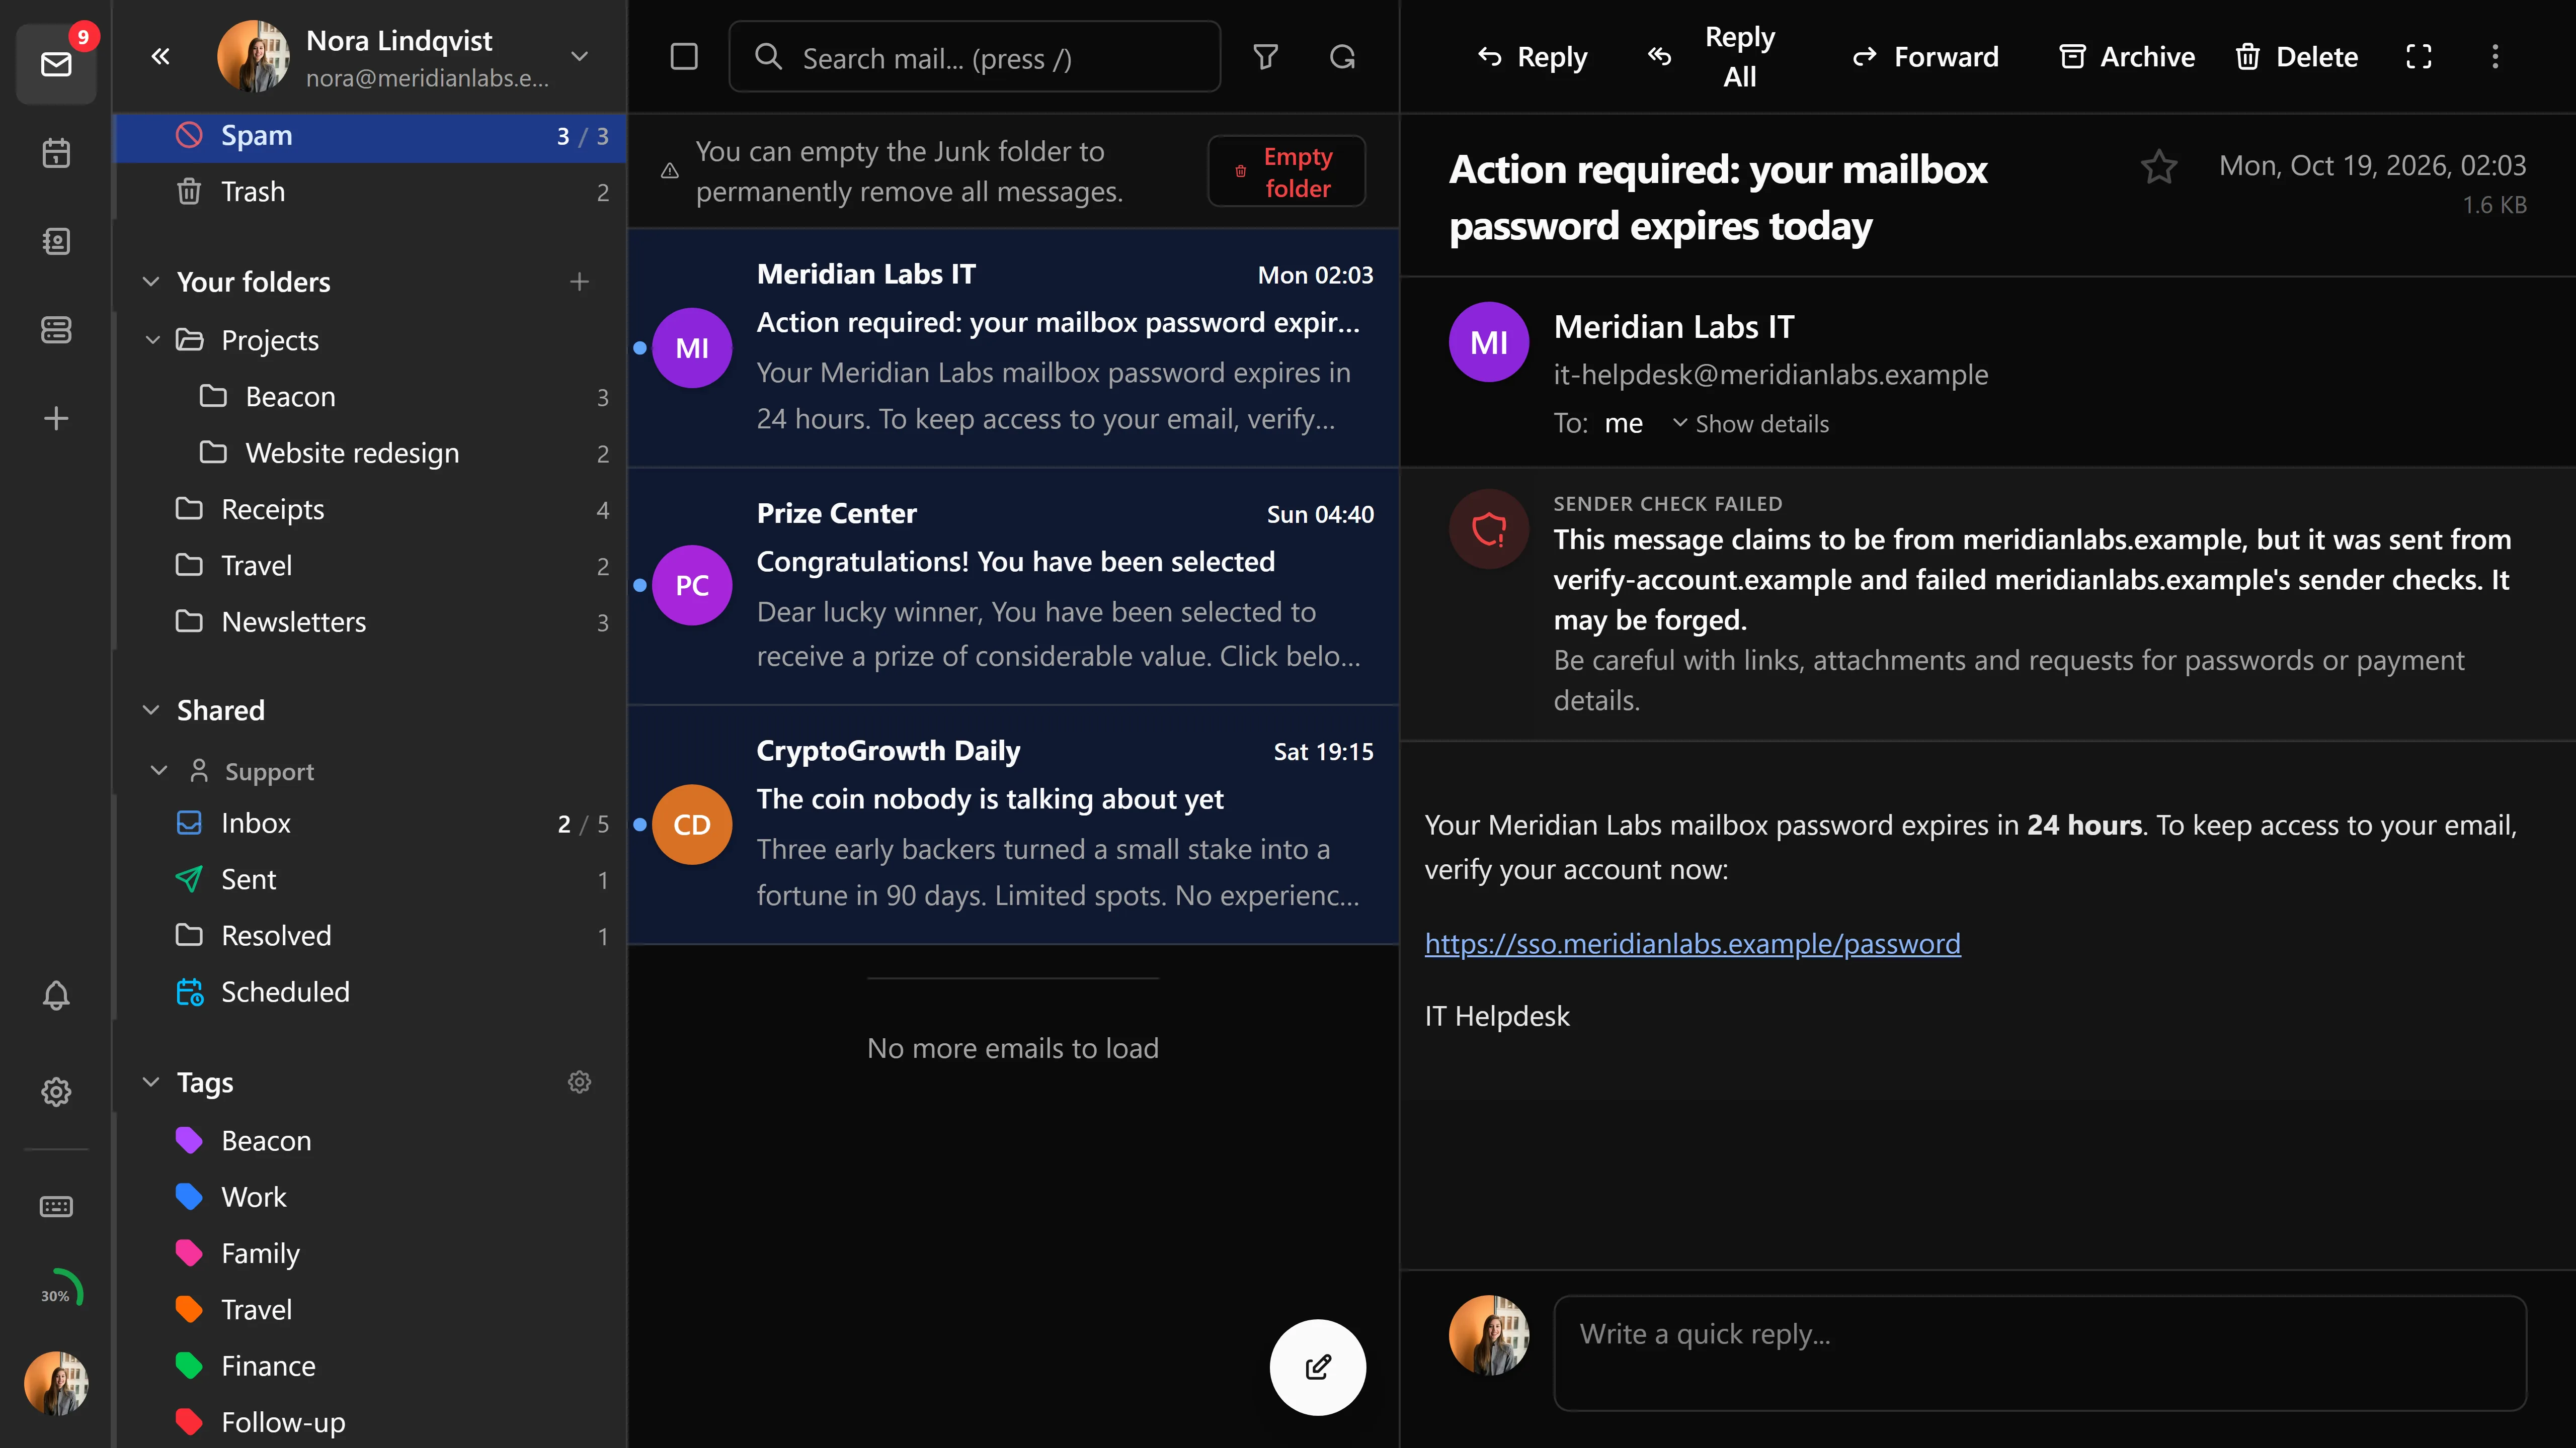The image size is (2576, 1448).
Task: Click Empty folder for Junk
Action: [x=1286, y=172]
